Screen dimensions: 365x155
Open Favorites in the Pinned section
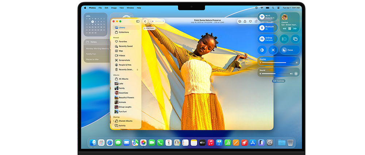point(126,42)
